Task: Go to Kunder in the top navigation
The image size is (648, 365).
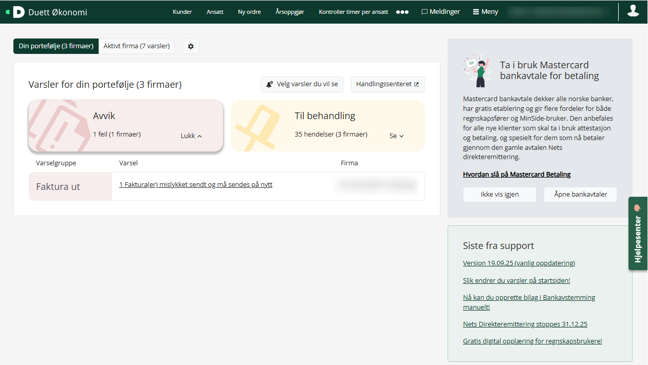Action: [x=182, y=12]
